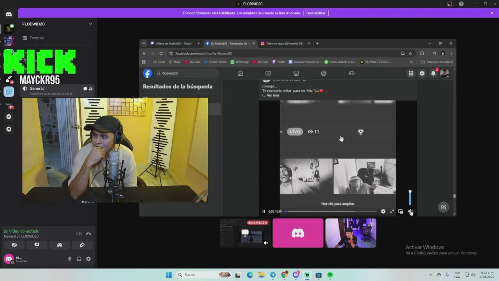The width and height of the screenshot is (499, 281).
Task: Open Twitch bookmark in bookmarks bar
Action: (x=279, y=62)
